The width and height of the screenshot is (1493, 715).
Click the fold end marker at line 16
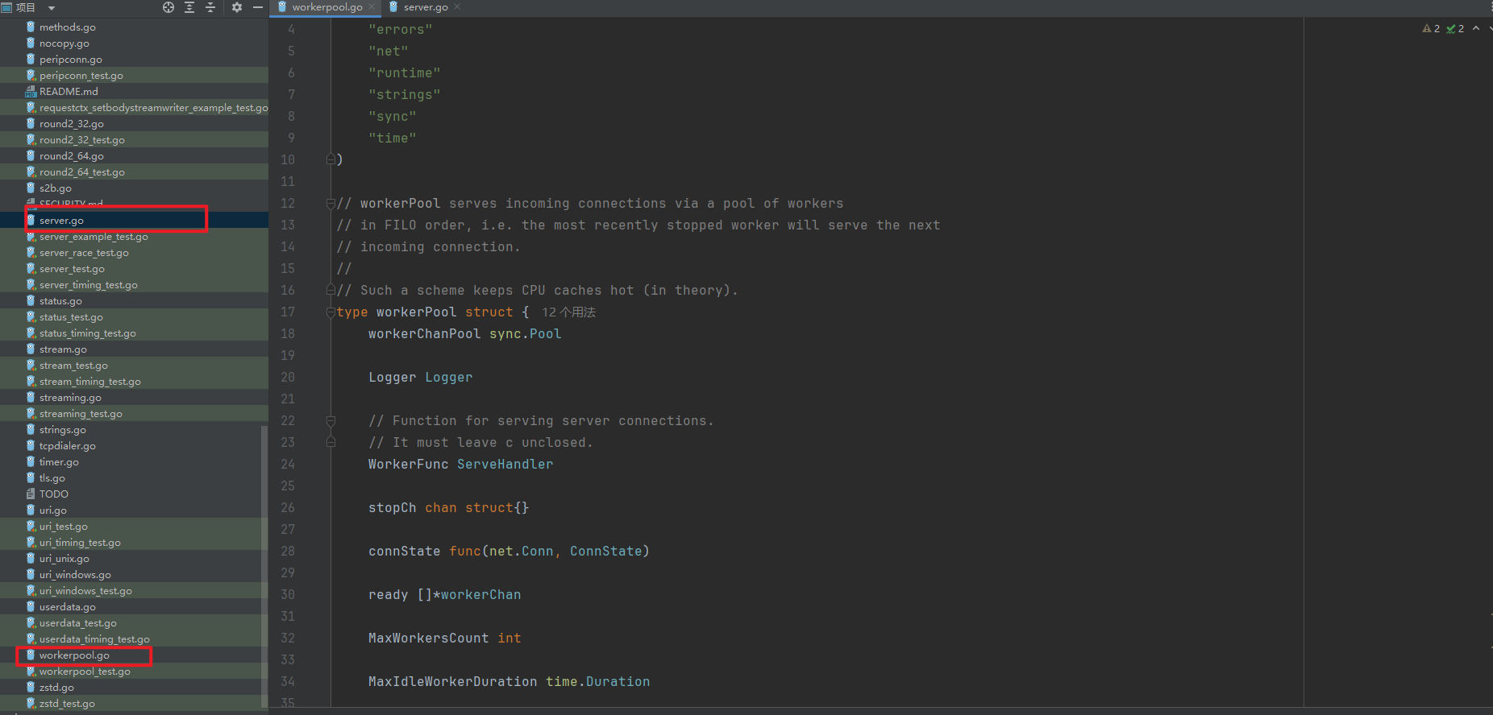coord(331,290)
